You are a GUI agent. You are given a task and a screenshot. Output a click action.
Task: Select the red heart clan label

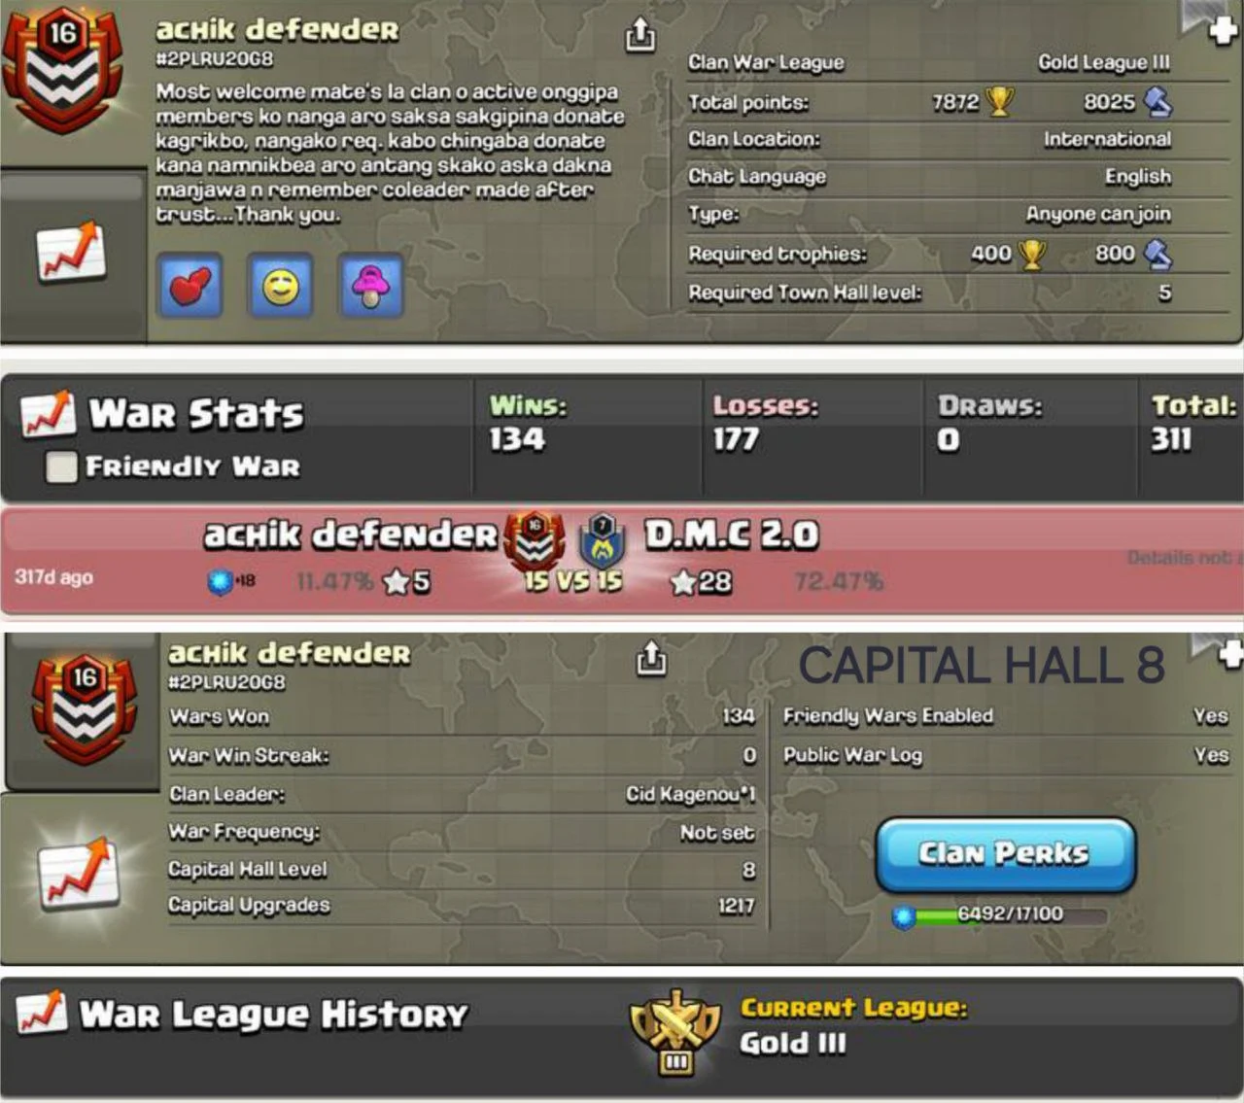tap(190, 287)
